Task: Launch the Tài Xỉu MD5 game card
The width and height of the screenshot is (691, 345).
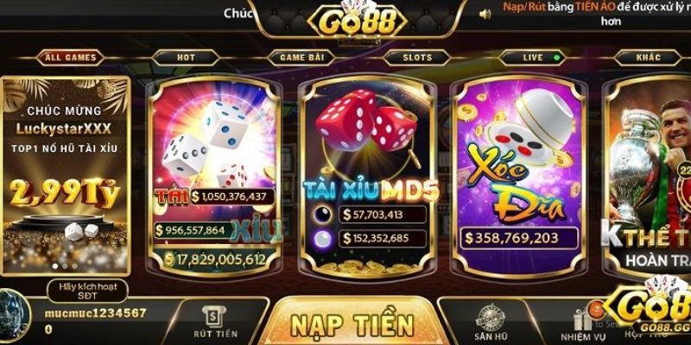Action: (368, 175)
